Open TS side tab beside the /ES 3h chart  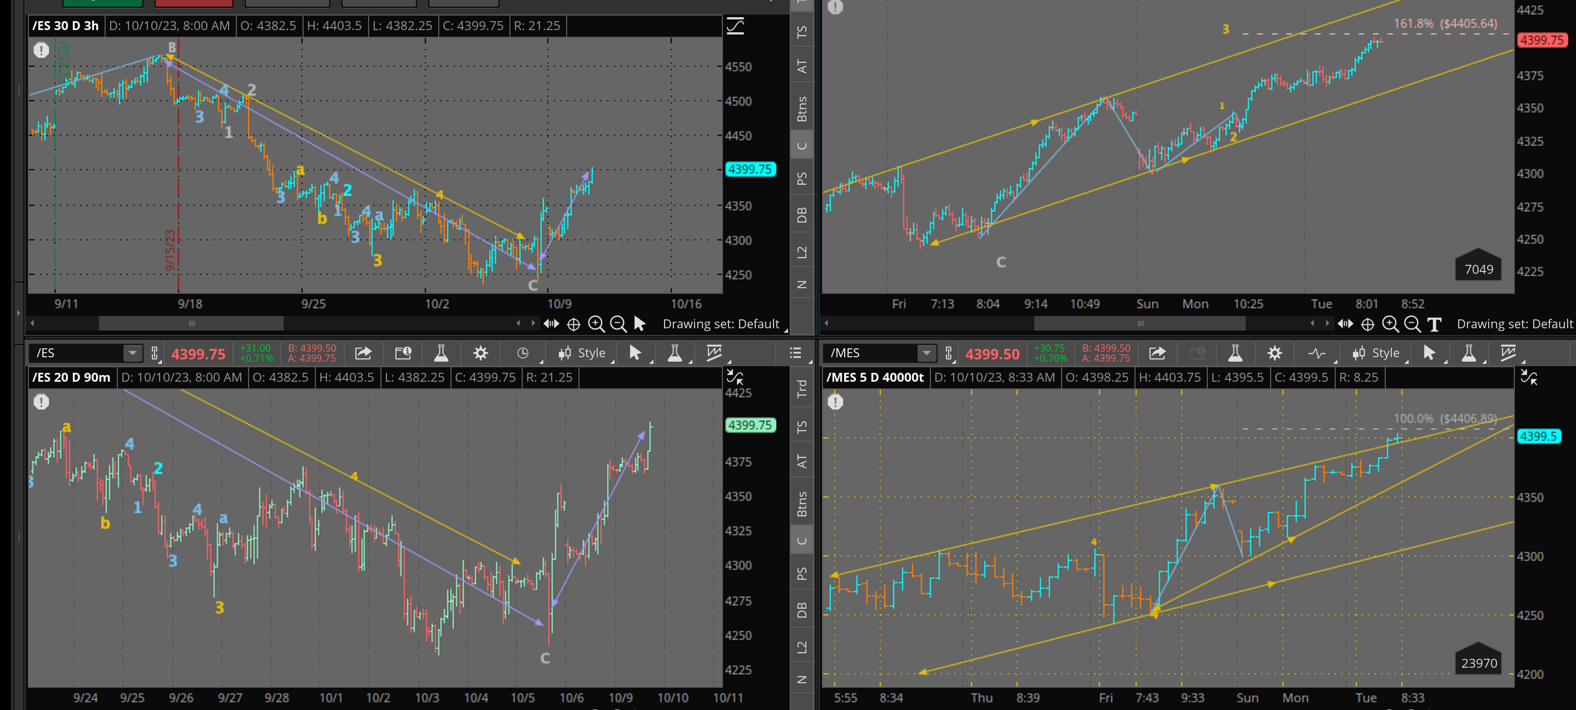tap(802, 32)
